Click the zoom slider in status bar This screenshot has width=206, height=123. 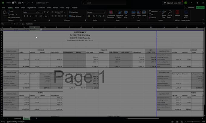point(193,122)
